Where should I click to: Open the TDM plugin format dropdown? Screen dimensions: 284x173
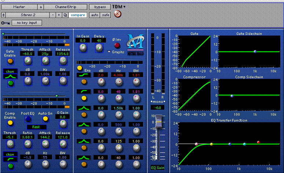(119, 7)
